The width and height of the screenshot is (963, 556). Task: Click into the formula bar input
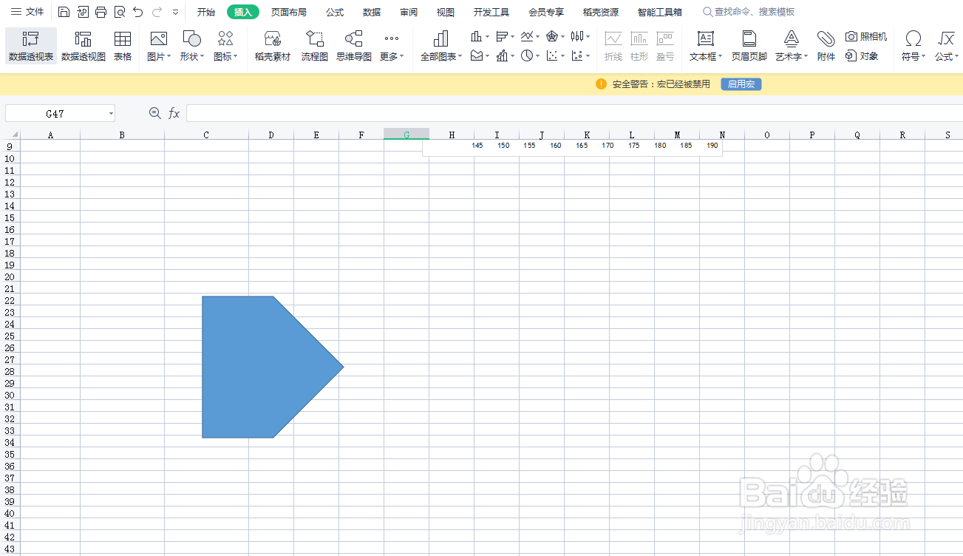click(x=574, y=113)
